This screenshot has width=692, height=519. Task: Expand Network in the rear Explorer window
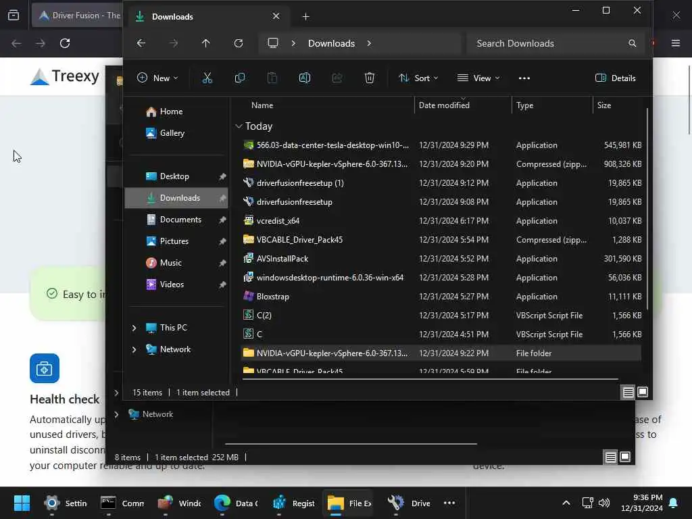click(116, 414)
